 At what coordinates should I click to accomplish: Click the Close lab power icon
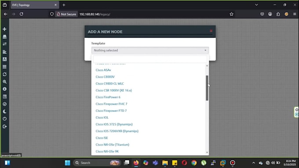click(4, 119)
